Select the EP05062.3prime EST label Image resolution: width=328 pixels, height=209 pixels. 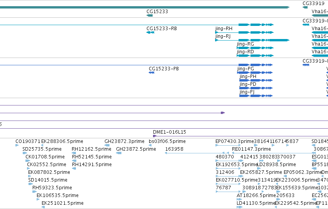[x=303, y=172]
